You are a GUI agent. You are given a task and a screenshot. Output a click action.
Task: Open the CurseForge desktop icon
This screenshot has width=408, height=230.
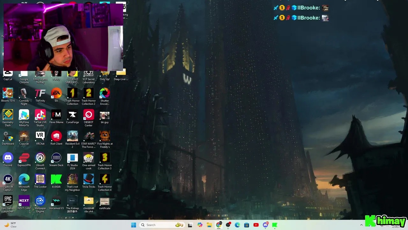[72, 117]
